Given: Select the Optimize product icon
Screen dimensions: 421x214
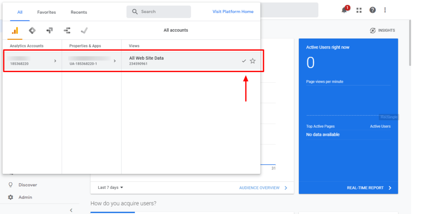Looking at the screenshot, I should 49,30.
